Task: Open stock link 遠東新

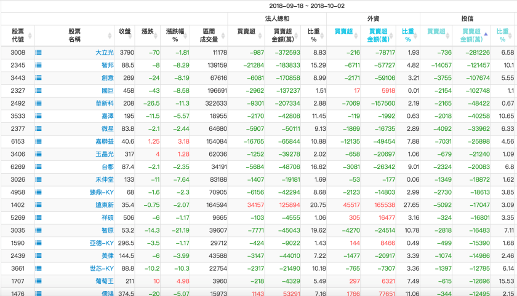Action: tap(105, 205)
